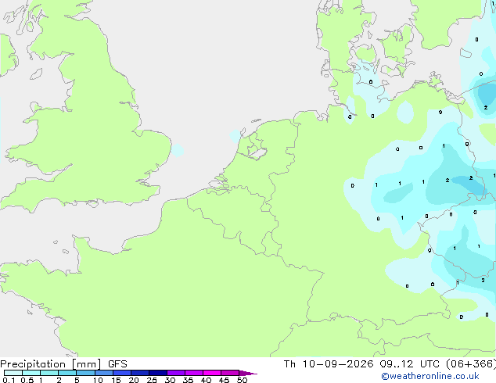Click the legend scale label '35'
496x383 pixels.
click(x=188, y=380)
